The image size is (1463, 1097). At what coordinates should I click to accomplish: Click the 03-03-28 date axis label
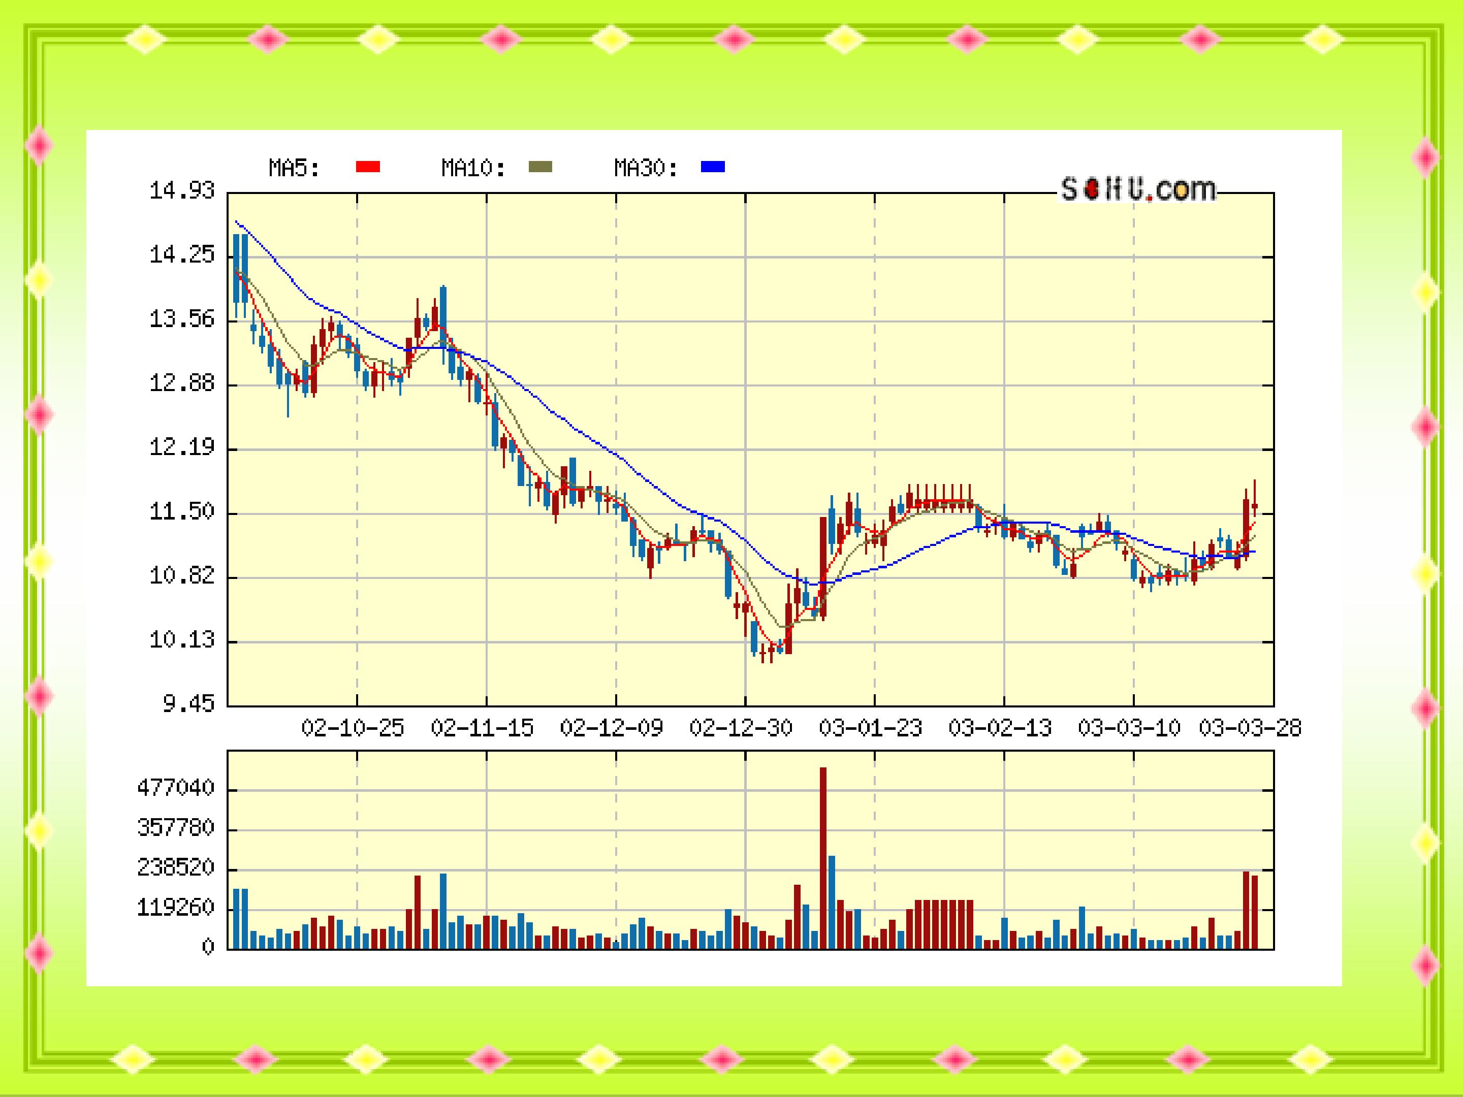(1250, 728)
